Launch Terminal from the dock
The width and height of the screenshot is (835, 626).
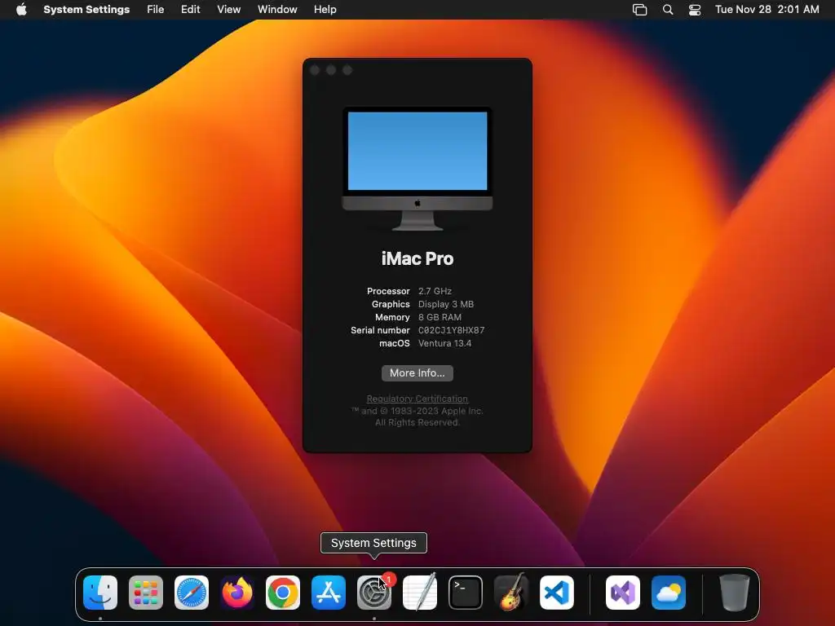click(466, 593)
